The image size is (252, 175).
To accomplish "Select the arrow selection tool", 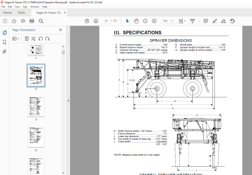I will (x=127, y=21).
